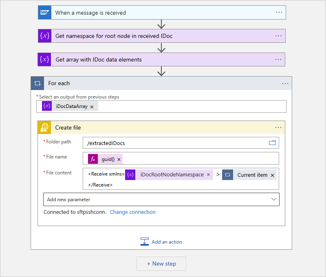
Task: Open Create file action ellipsis menu
Action: tap(278, 128)
